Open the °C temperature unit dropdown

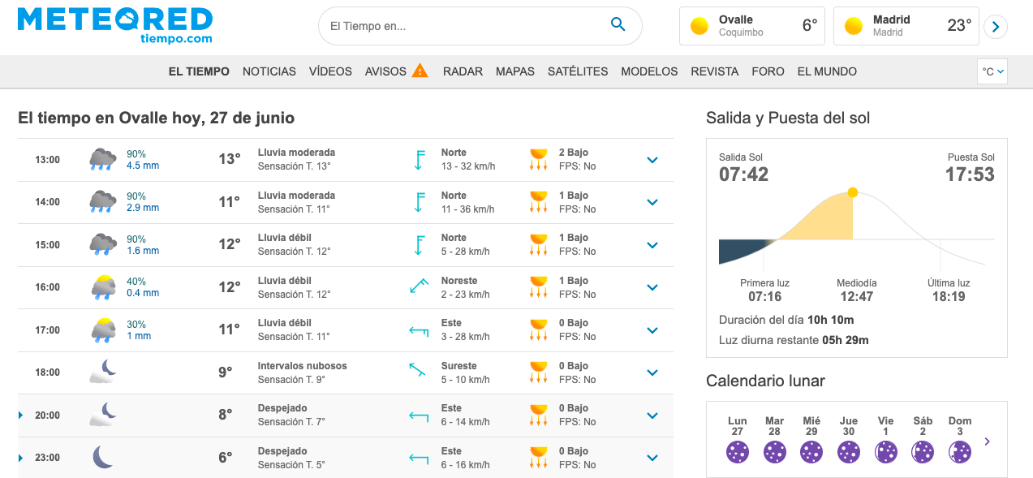point(992,71)
